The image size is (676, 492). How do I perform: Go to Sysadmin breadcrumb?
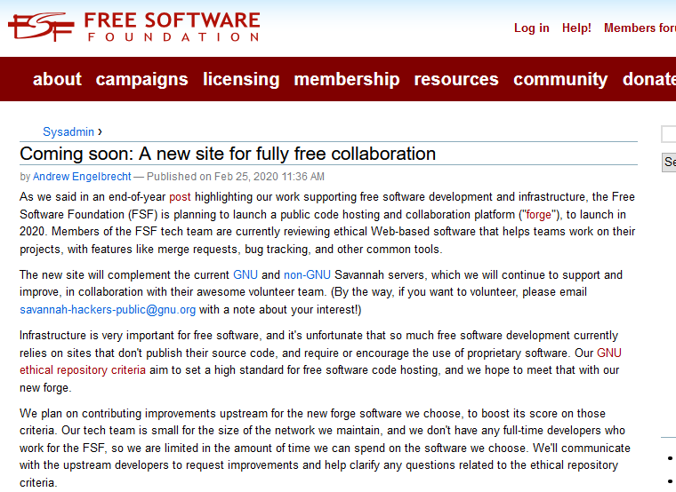pyautogui.click(x=68, y=131)
